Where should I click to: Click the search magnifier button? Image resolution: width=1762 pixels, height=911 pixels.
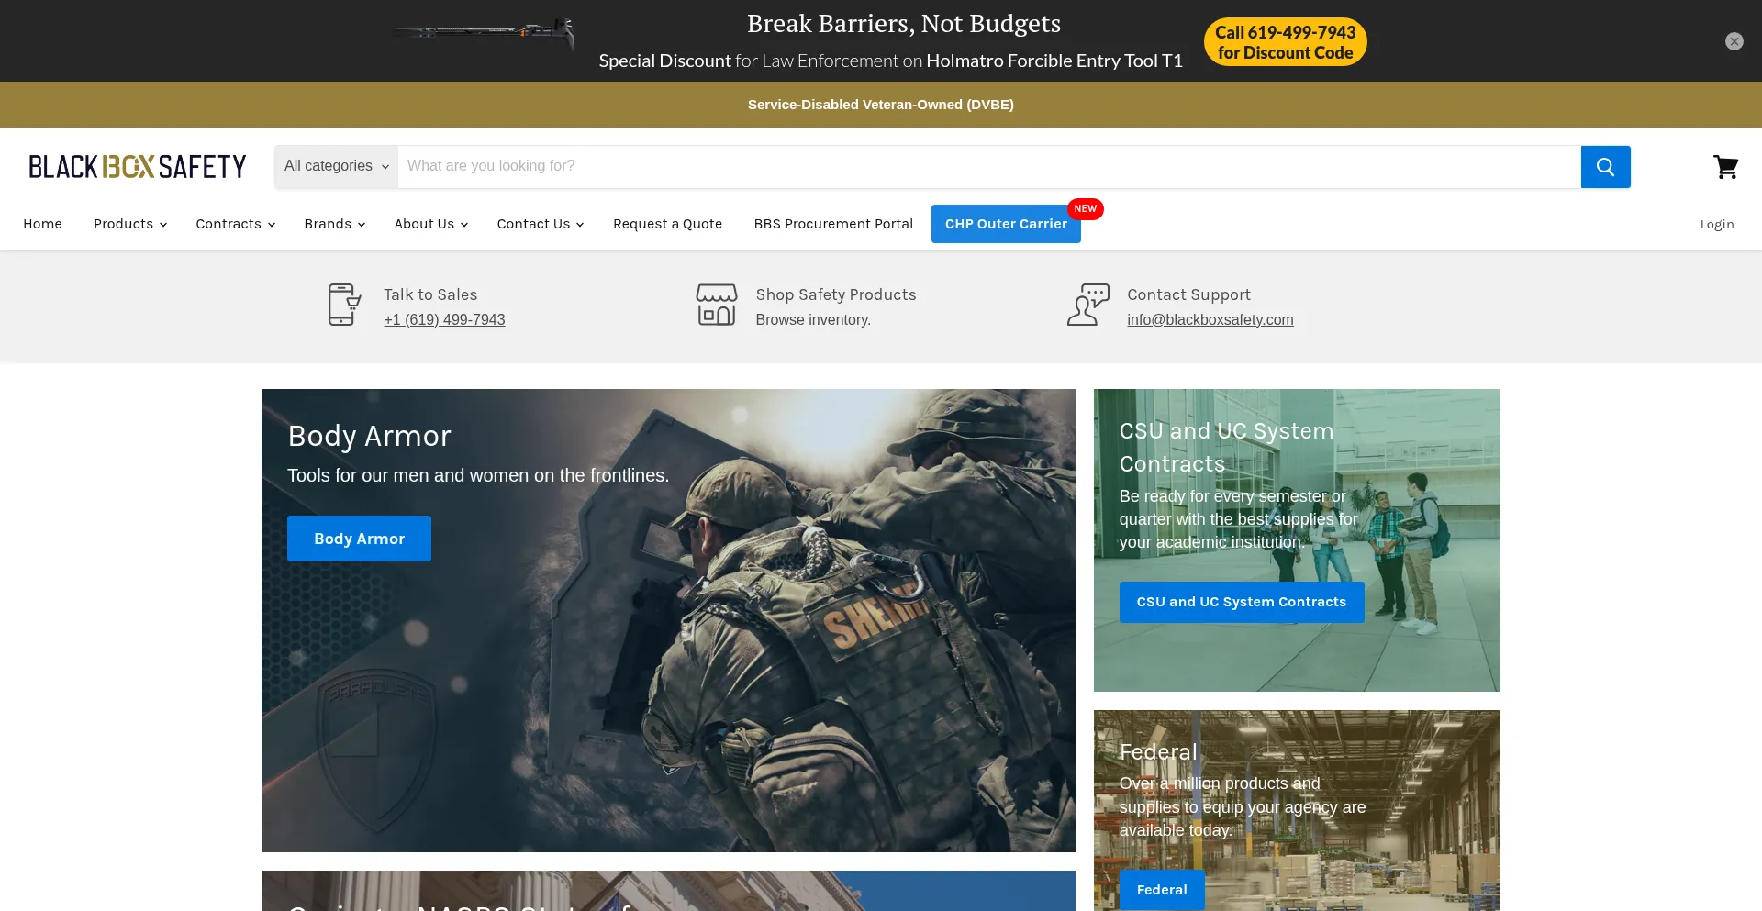tap(1605, 167)
